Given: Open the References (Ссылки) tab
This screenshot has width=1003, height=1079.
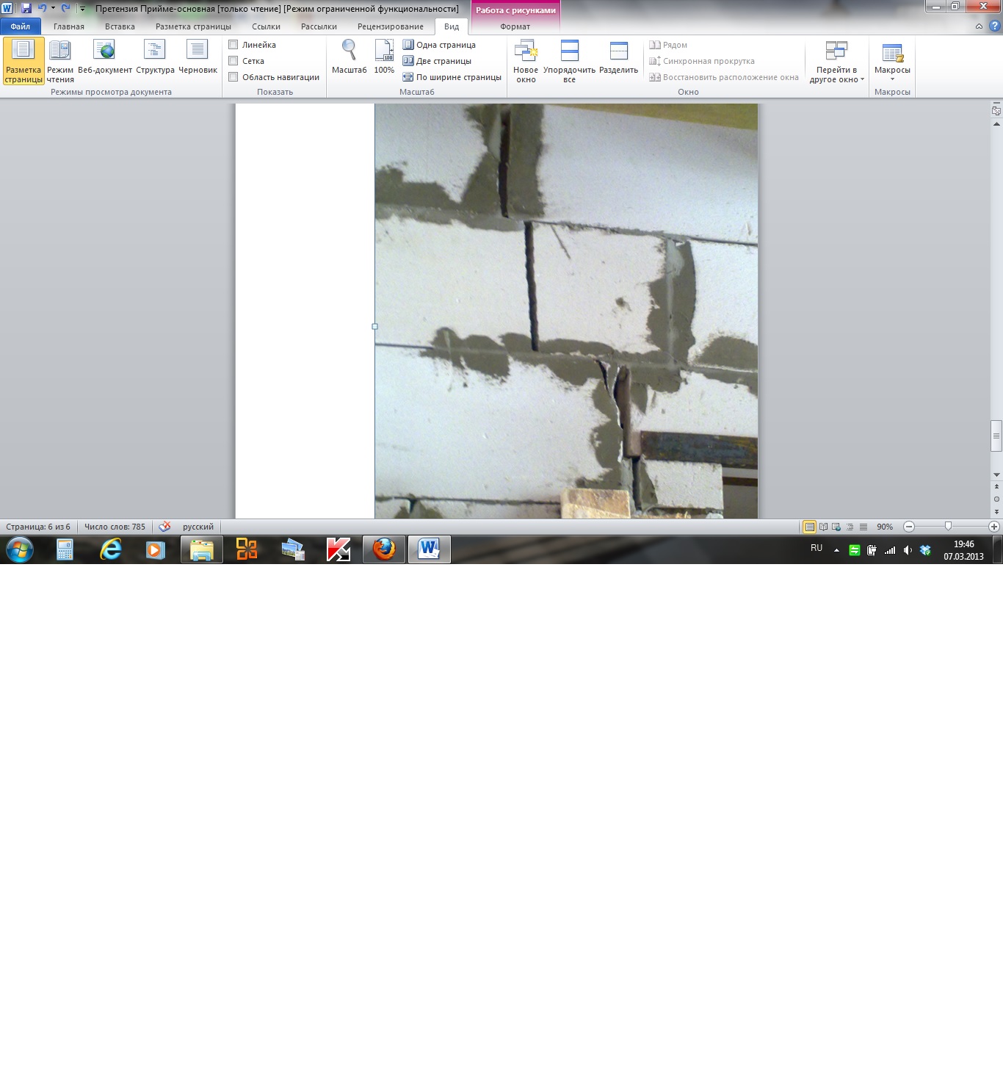Looking at the screenshot, I should [266, 26].
